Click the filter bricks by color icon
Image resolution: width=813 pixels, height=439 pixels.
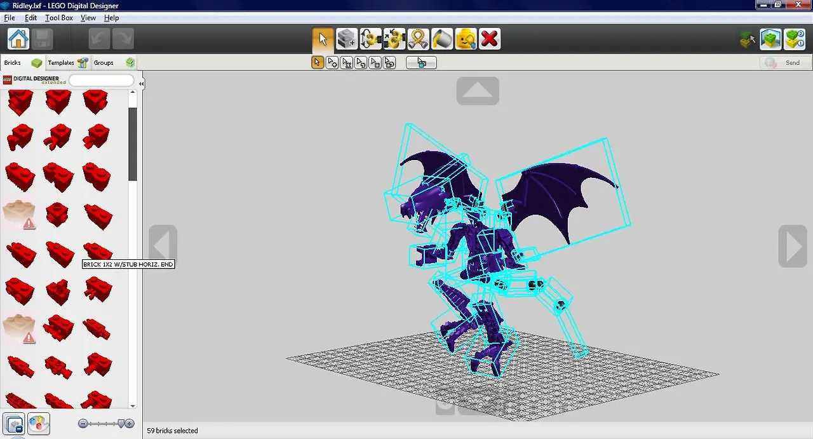[x=38, y=423]
